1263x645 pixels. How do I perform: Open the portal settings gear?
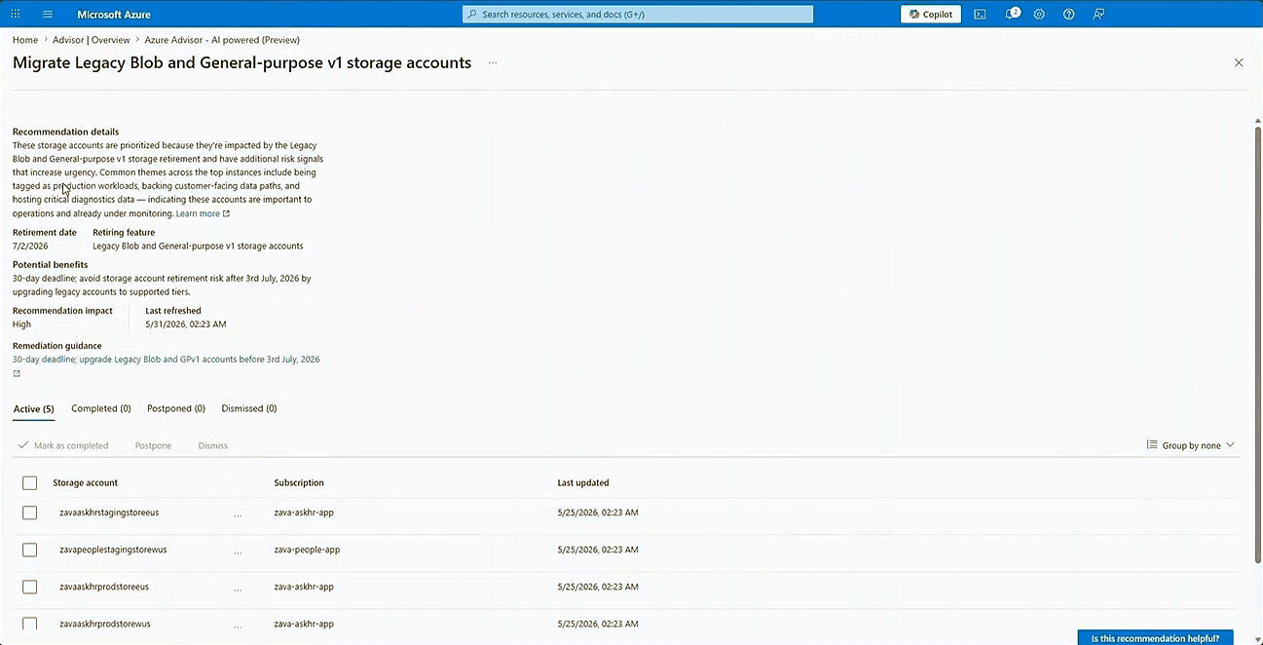[1039, 15]
